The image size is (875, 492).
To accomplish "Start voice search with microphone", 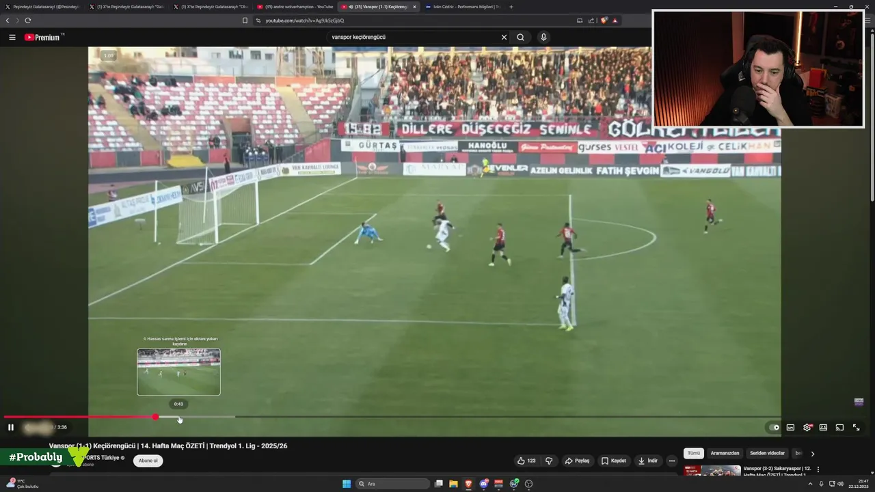I will [543, 38].
